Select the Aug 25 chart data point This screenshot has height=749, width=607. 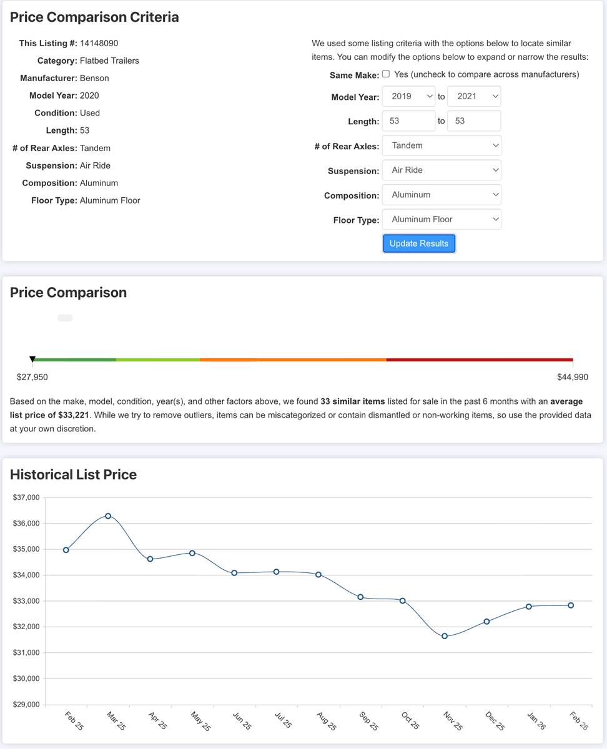(x=318, y=574)
